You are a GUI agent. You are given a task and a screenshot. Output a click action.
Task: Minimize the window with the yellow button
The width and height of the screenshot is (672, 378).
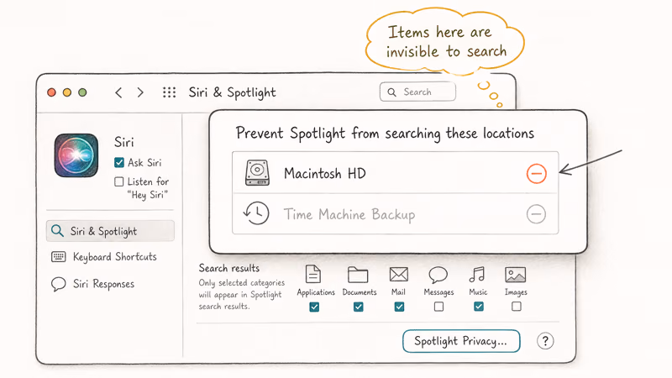pos(67,92)
